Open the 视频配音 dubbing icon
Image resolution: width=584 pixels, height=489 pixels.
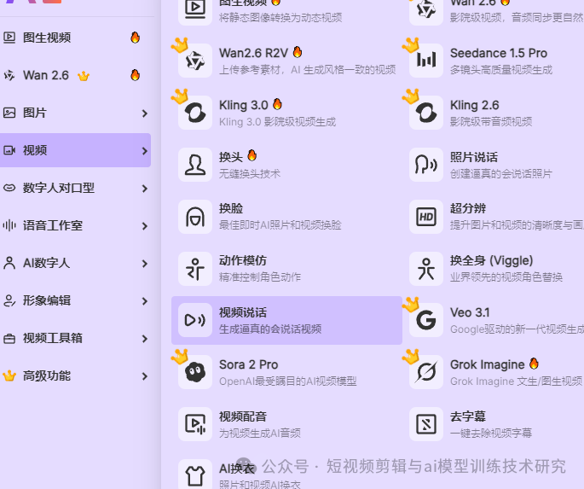195,424
